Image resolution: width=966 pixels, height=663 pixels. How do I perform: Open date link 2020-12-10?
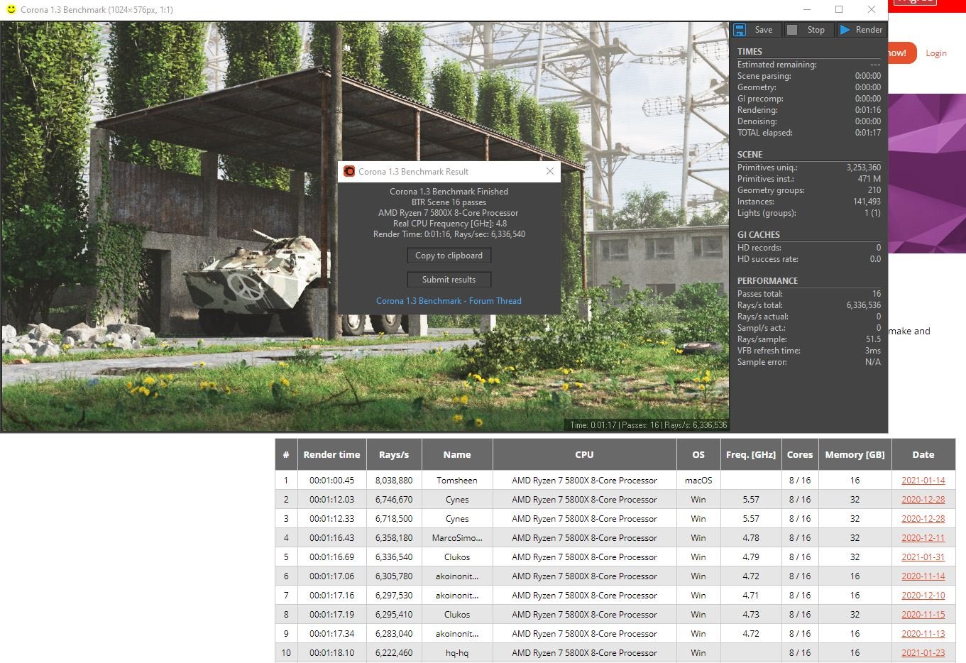point(923,596)
